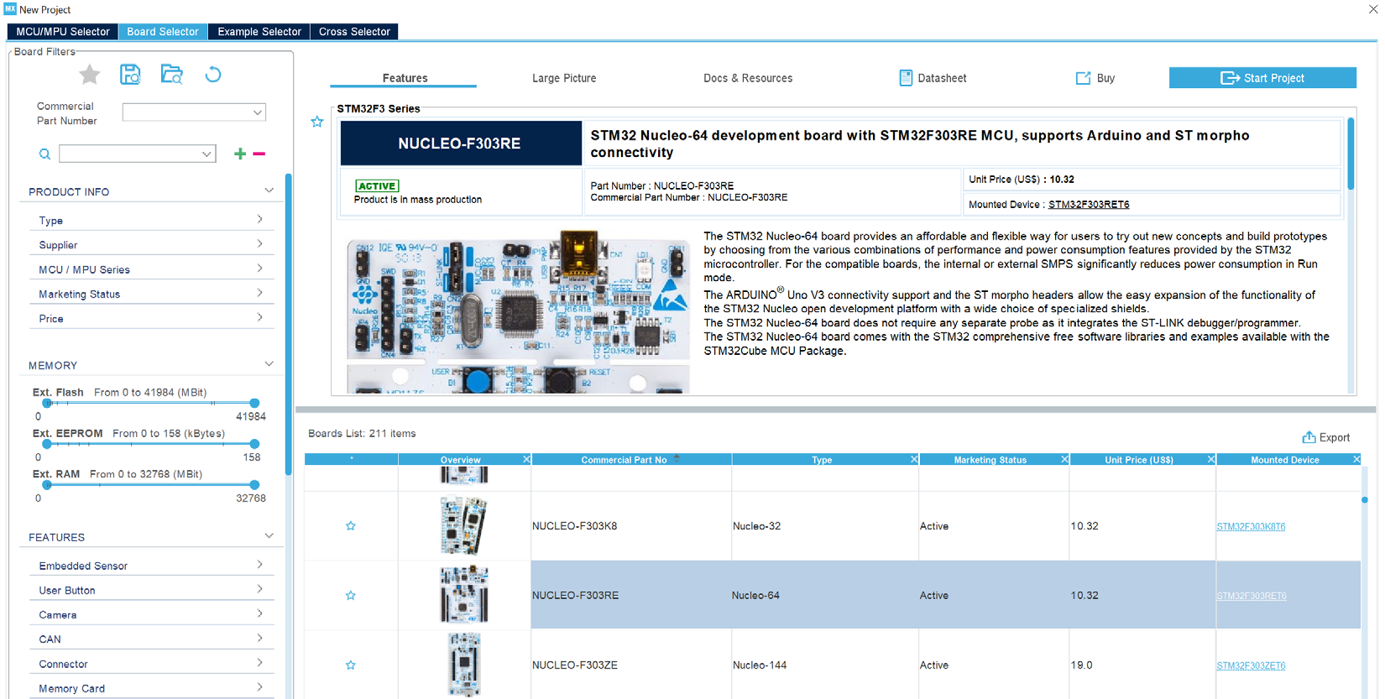1385x699 pixels.
Task: Toggle favorite star for NUCLEO-F303ZE row
Action: pos(351,665)
